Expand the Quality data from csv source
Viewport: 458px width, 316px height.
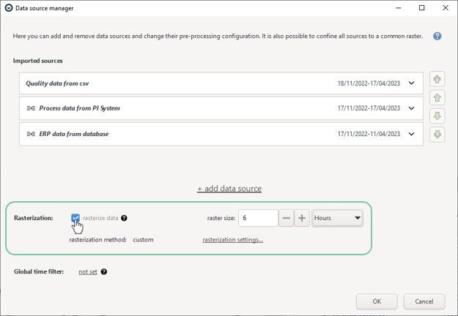[x=411, y=83]
